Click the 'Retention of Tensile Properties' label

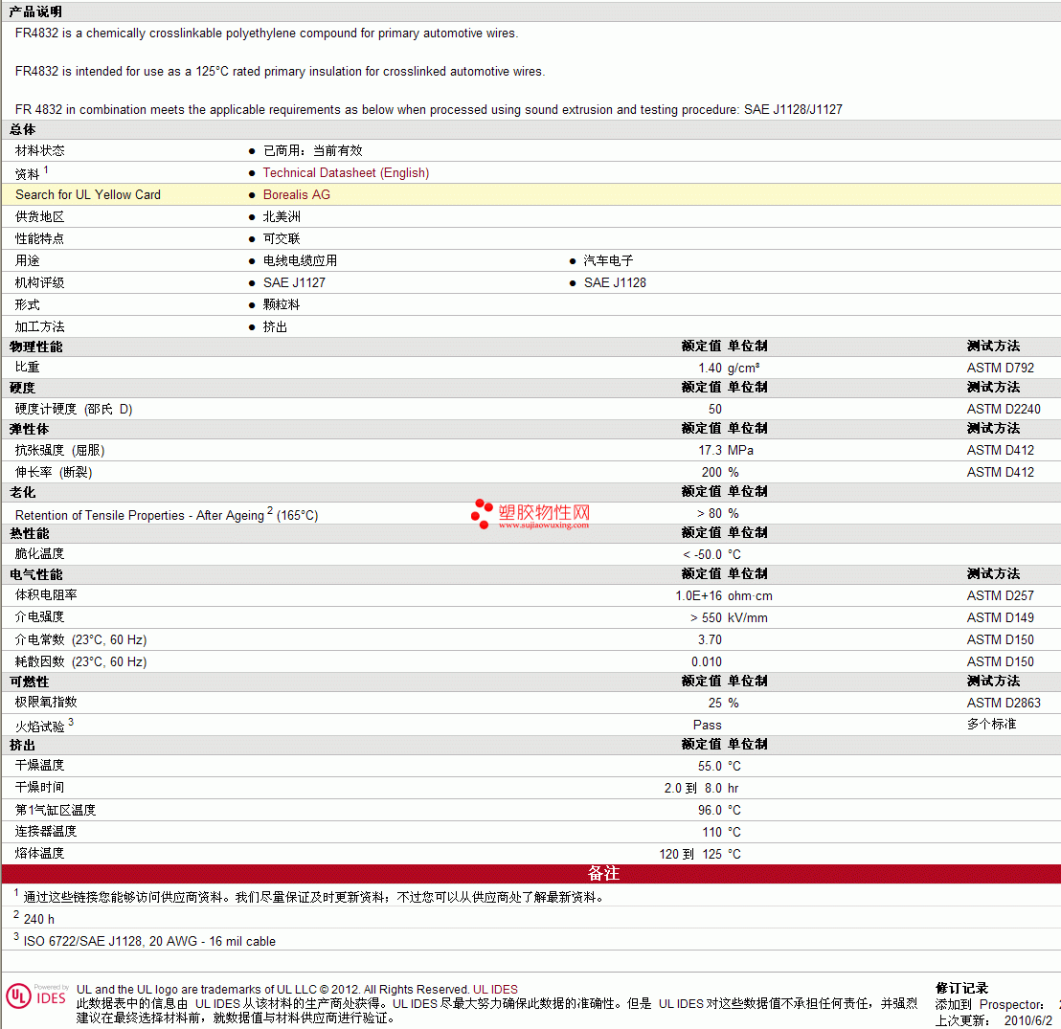167,515
